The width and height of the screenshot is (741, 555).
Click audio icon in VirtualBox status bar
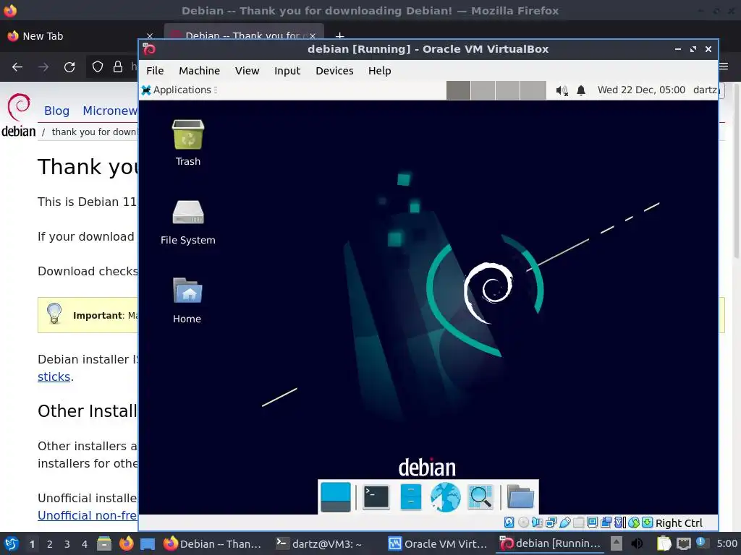(537, 522)
